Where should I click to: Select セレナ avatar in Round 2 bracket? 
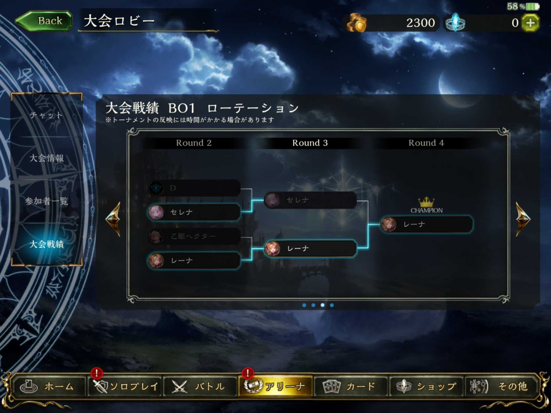156,212
